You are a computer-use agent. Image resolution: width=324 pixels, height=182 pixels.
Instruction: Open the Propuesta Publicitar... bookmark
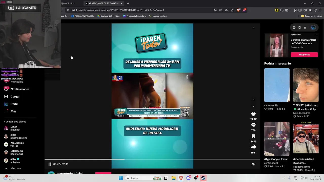[134, 16]
